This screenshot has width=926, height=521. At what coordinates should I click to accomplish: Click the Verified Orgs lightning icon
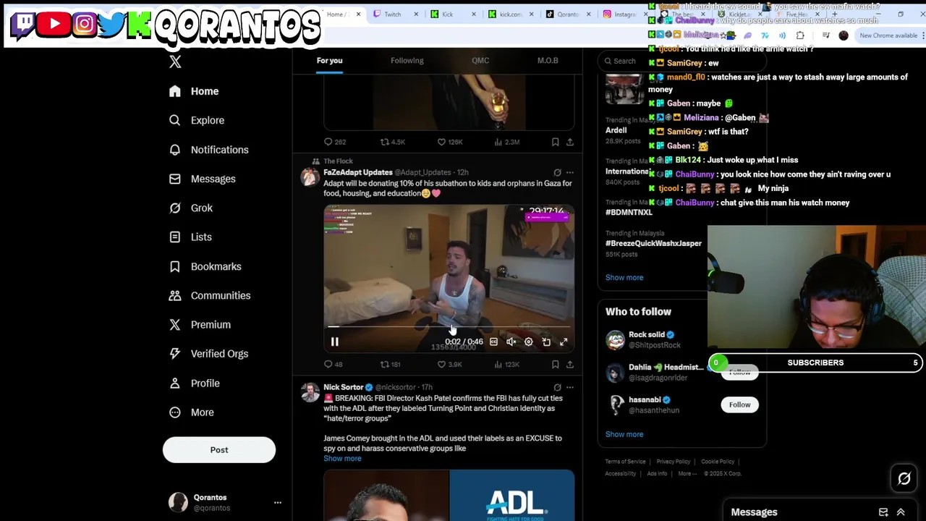coord(174,354)
